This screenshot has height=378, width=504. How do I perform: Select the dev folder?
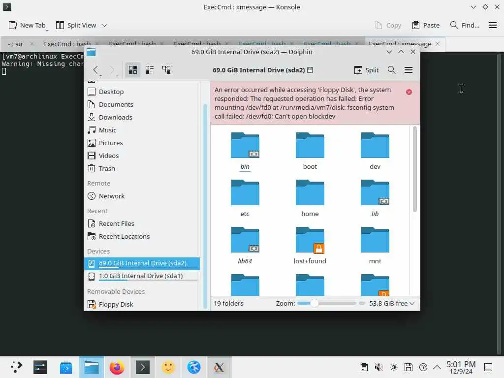click(375, 151)
